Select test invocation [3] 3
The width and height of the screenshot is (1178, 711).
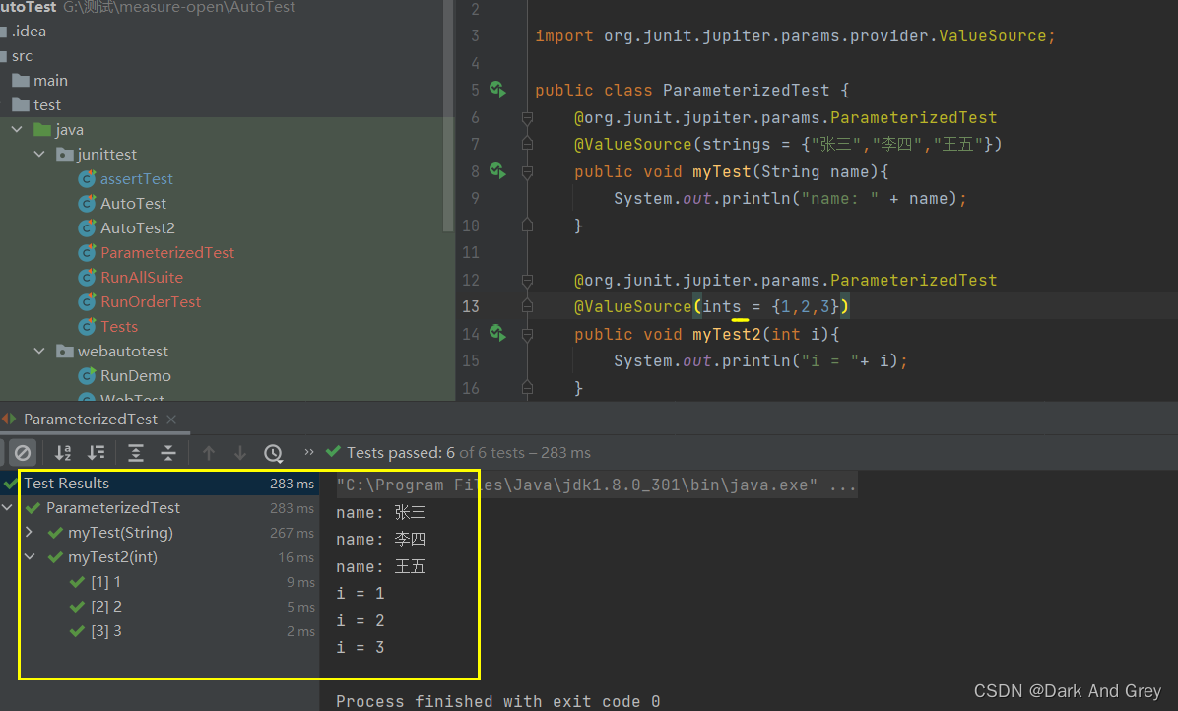click(x=160, y=630)
